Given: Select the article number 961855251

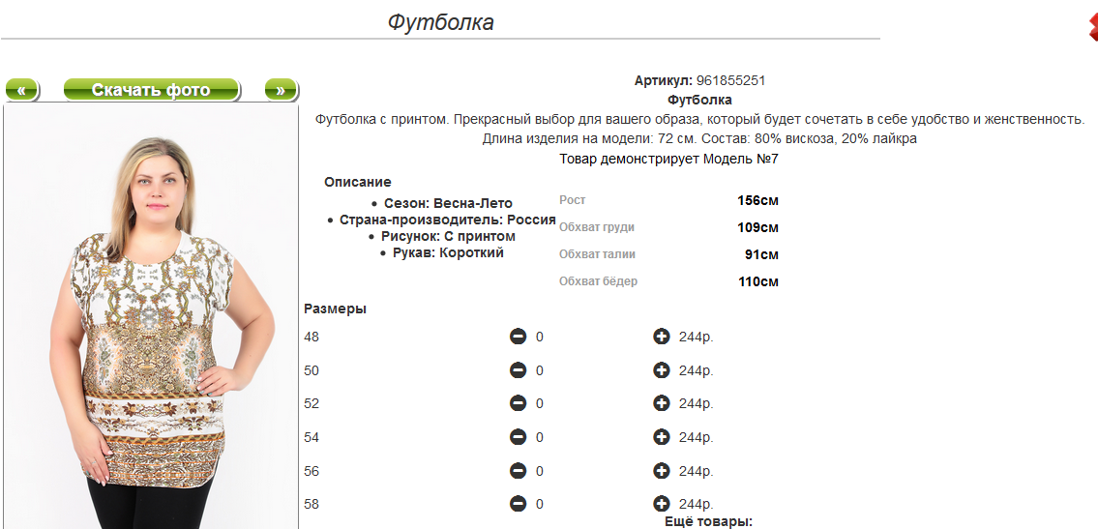Looking at the screenshot, I should pos(730,80).
